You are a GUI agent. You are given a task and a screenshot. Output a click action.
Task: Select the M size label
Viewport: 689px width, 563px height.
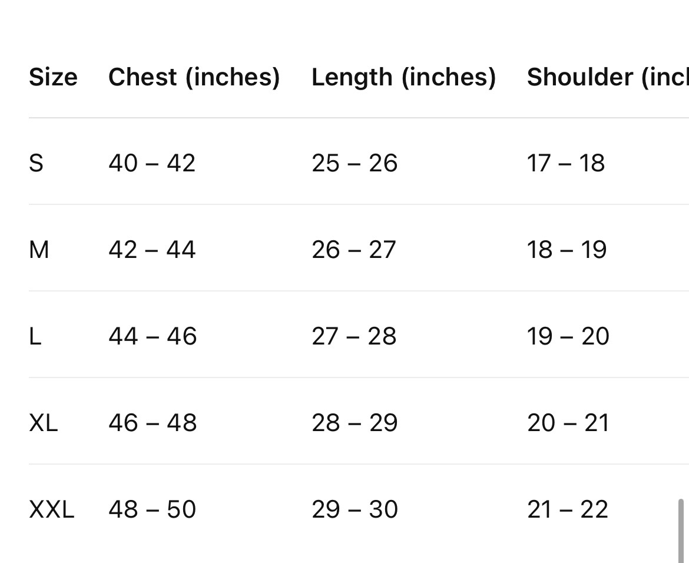click(x=39, y=250)
